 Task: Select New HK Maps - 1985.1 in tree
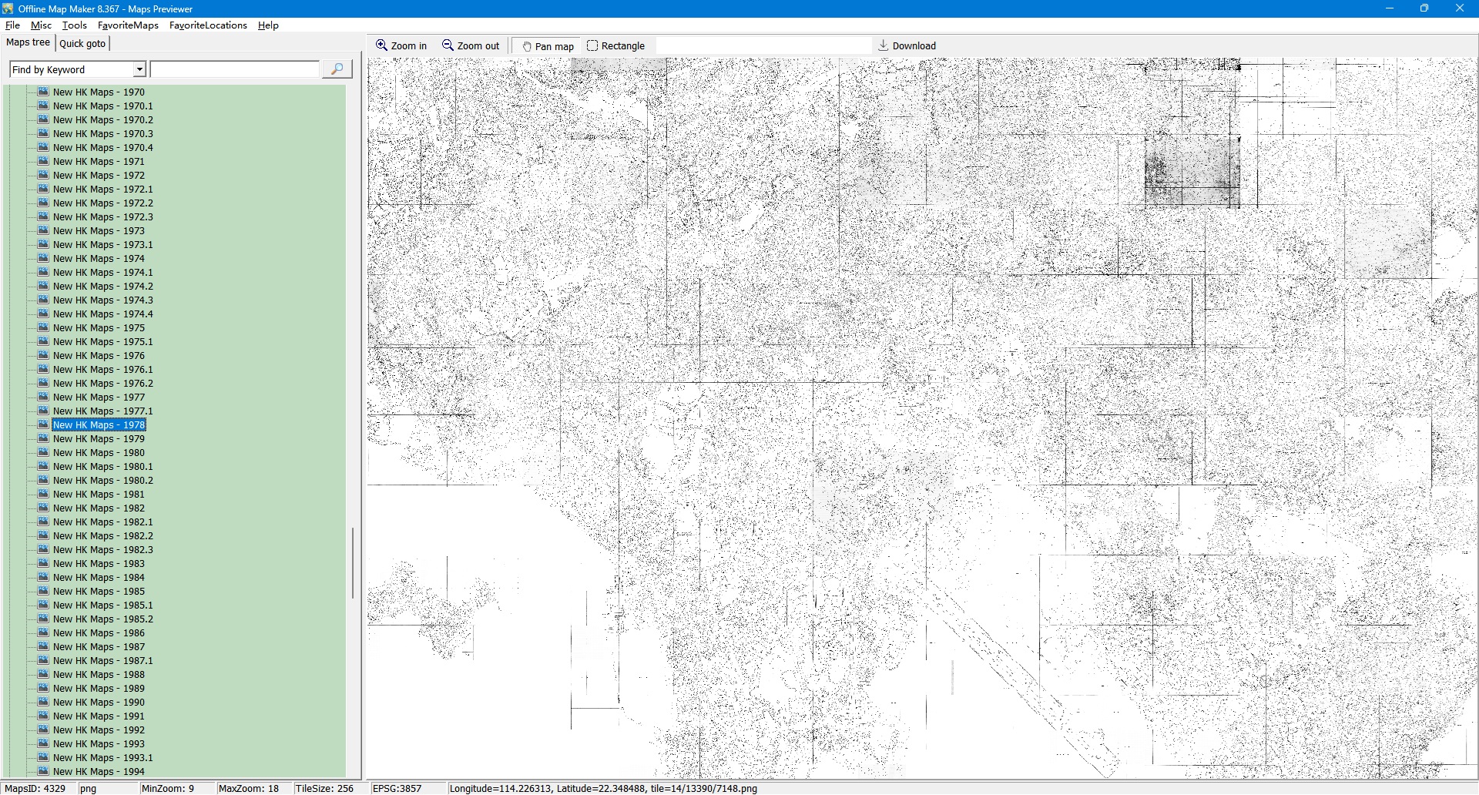click(102, 605)
